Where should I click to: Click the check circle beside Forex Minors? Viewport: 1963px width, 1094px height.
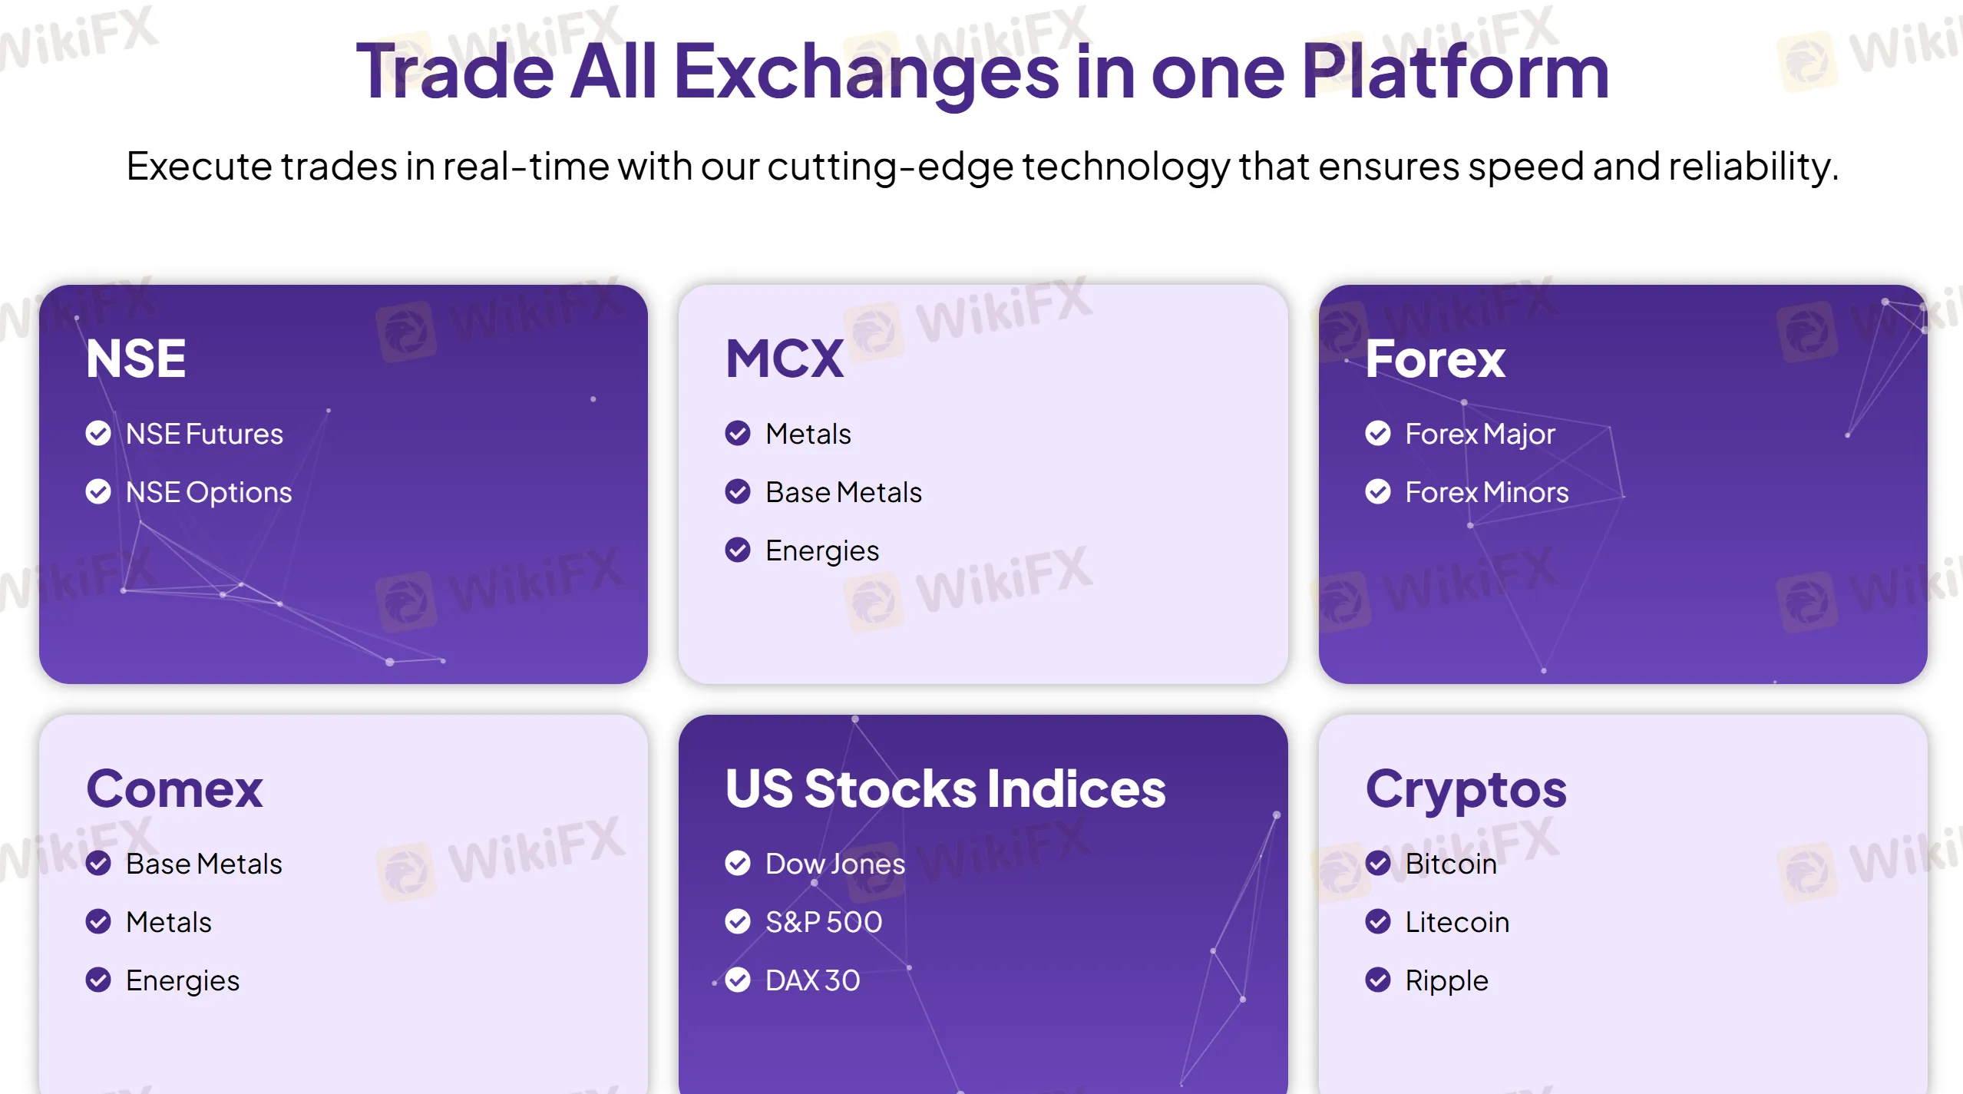[1378, 492]
